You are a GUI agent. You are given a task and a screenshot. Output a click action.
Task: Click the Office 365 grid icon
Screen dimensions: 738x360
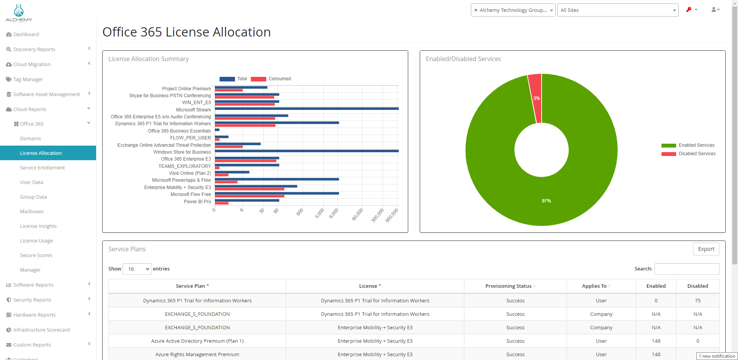click(16, 124)
